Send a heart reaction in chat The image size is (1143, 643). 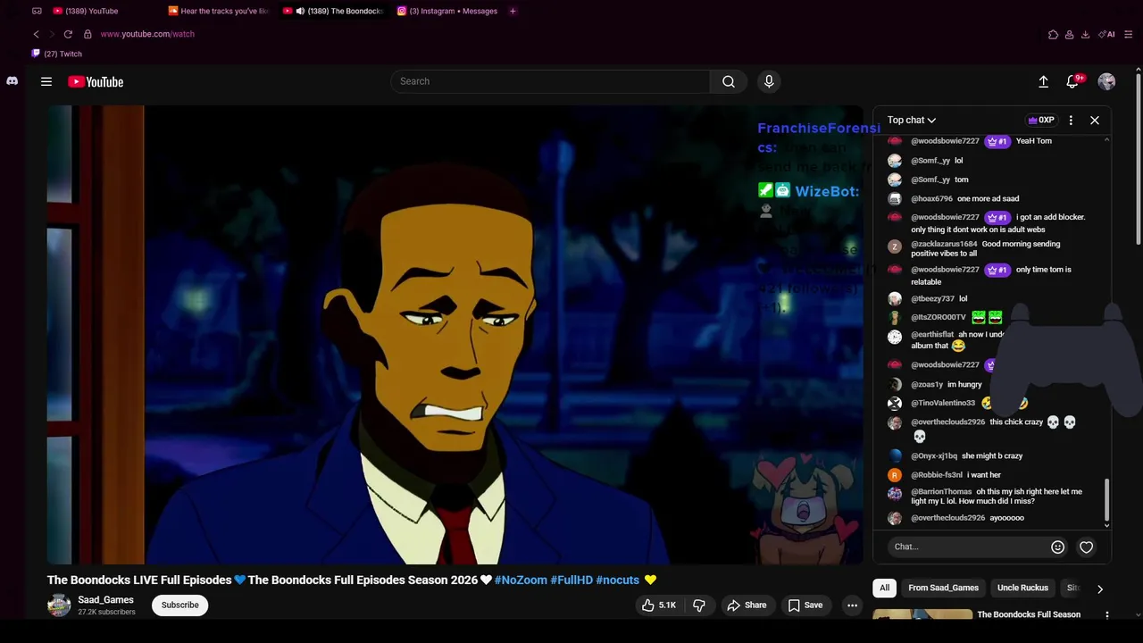[x=1086, y=547]
